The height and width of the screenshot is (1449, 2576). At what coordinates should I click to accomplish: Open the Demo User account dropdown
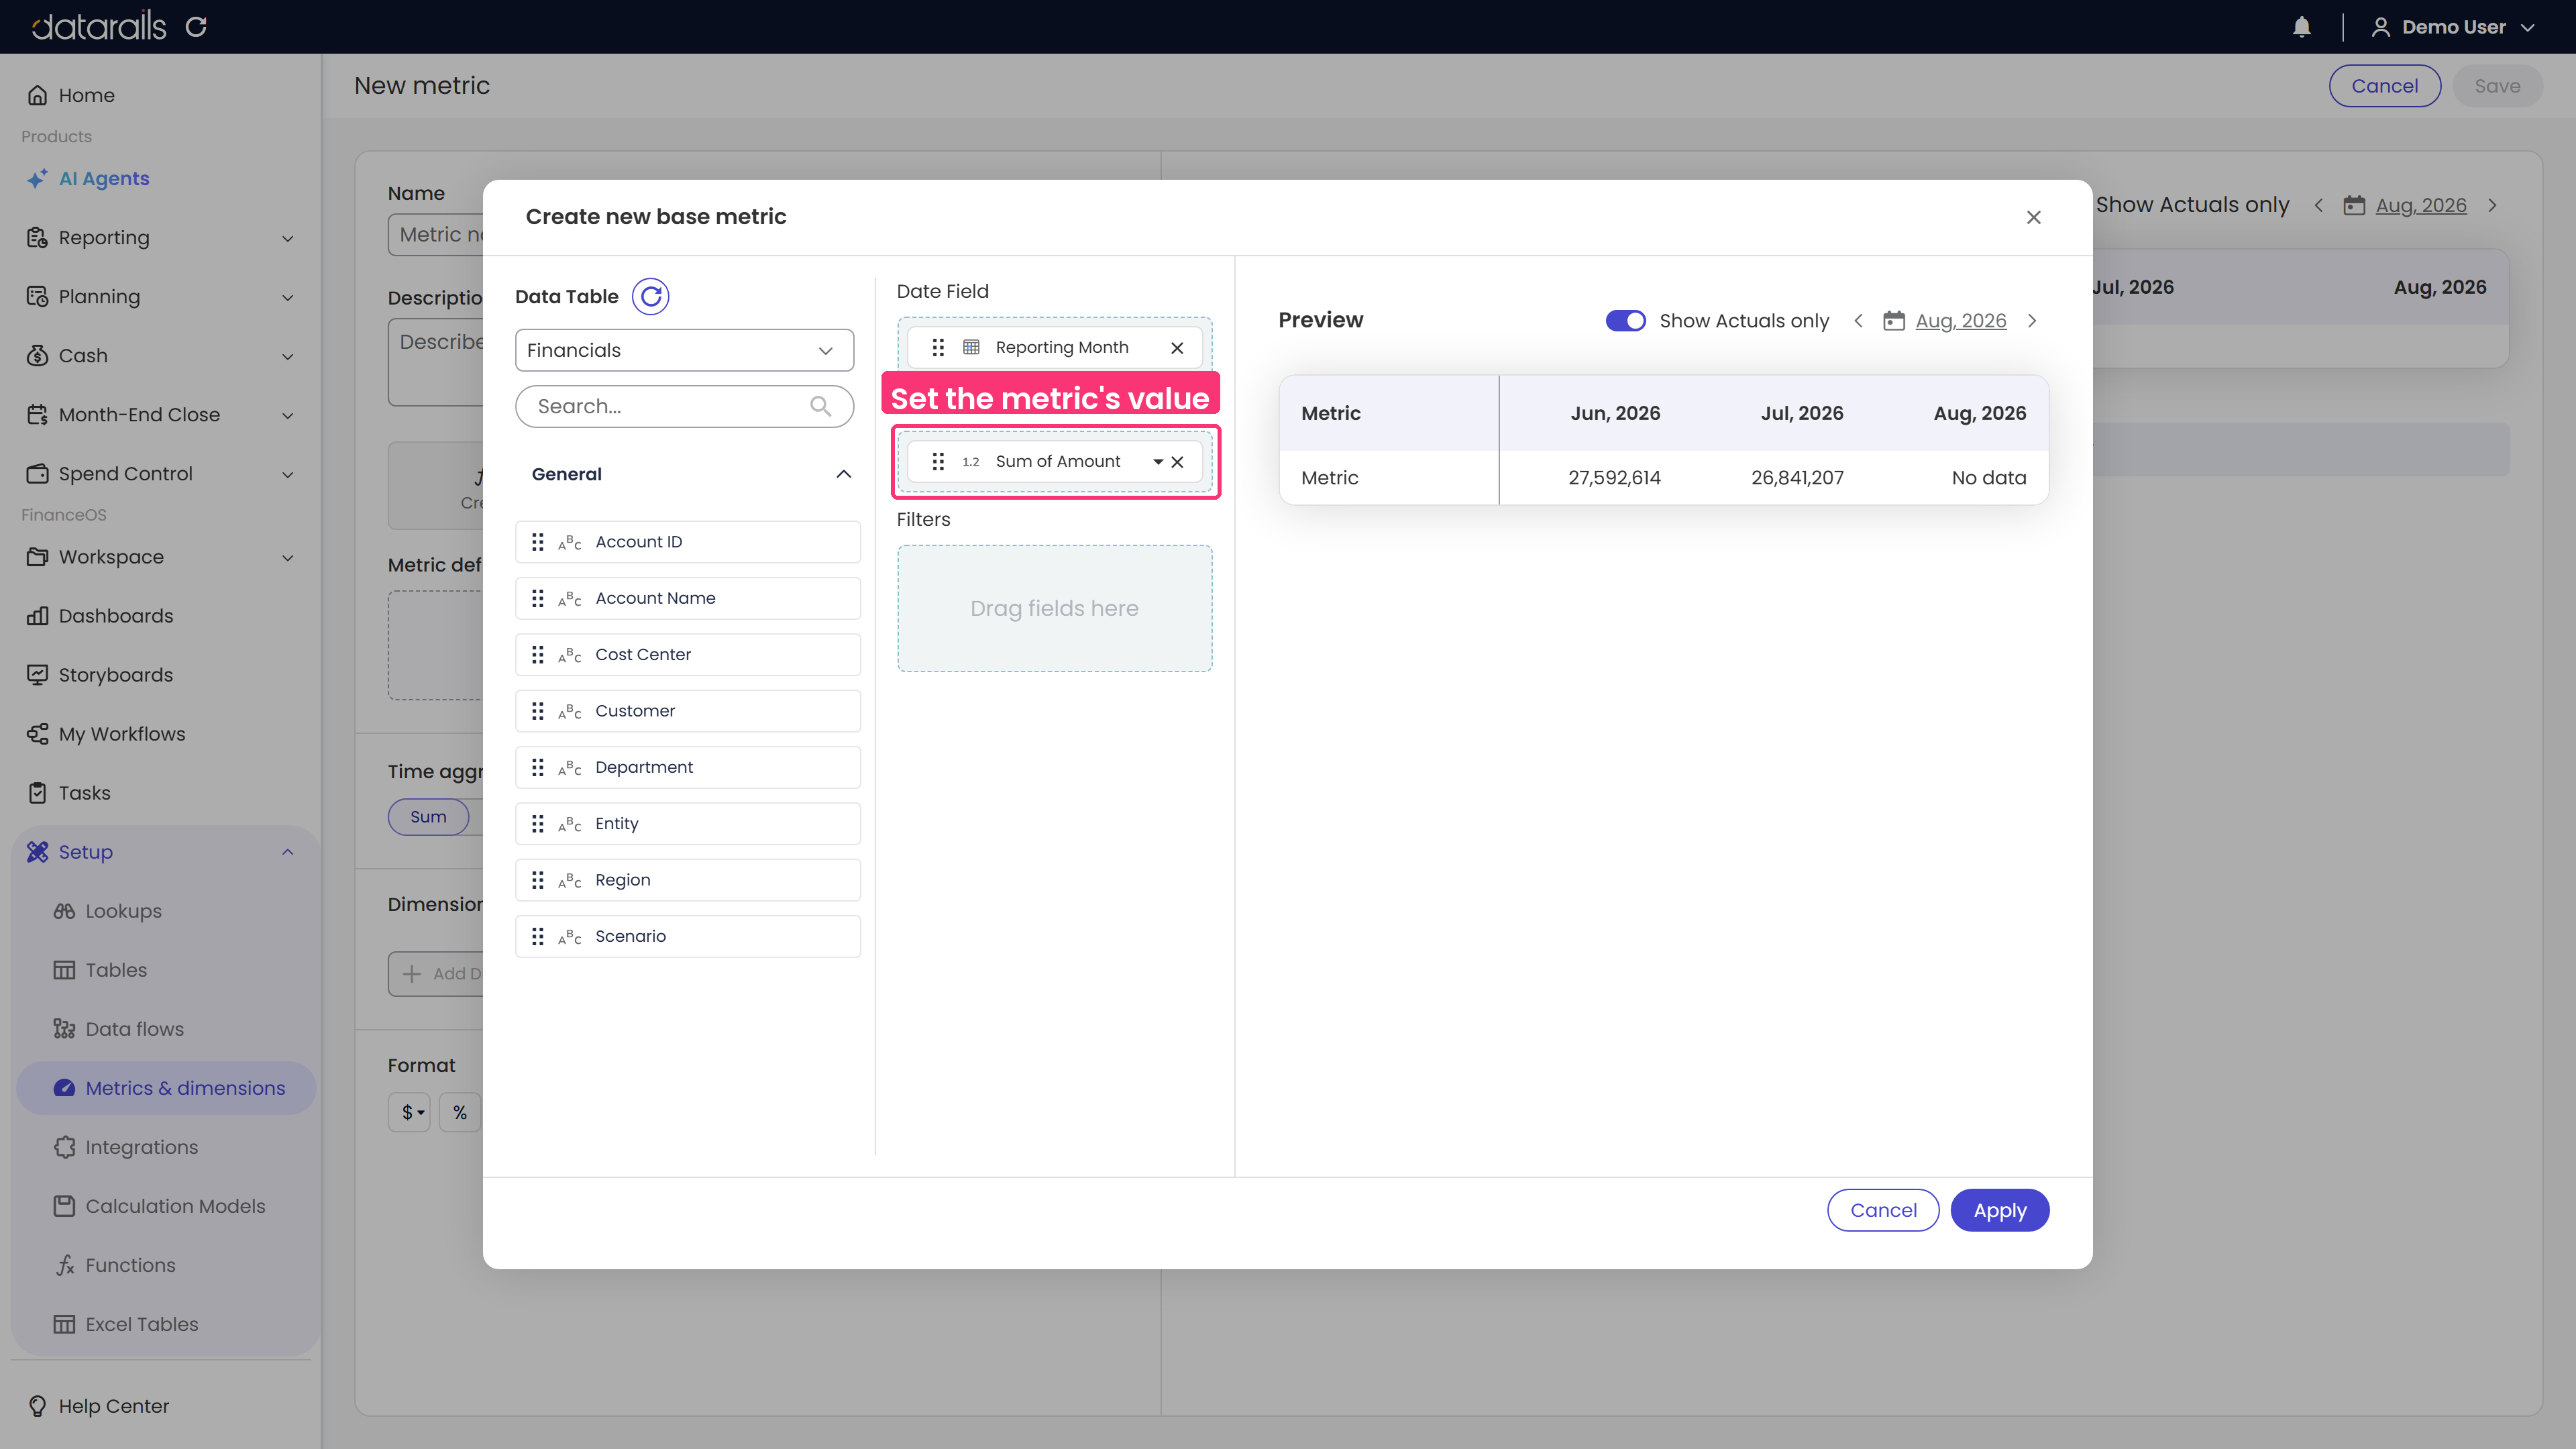point(2453,27)
